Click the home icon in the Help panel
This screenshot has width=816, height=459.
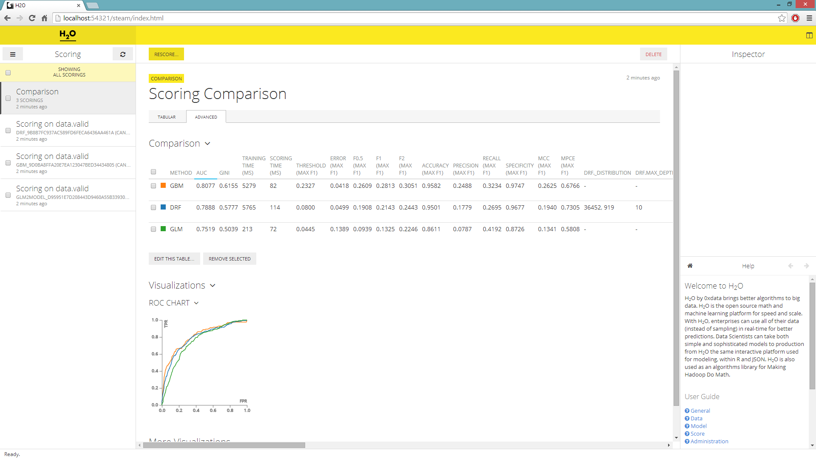tap(690, 266)
